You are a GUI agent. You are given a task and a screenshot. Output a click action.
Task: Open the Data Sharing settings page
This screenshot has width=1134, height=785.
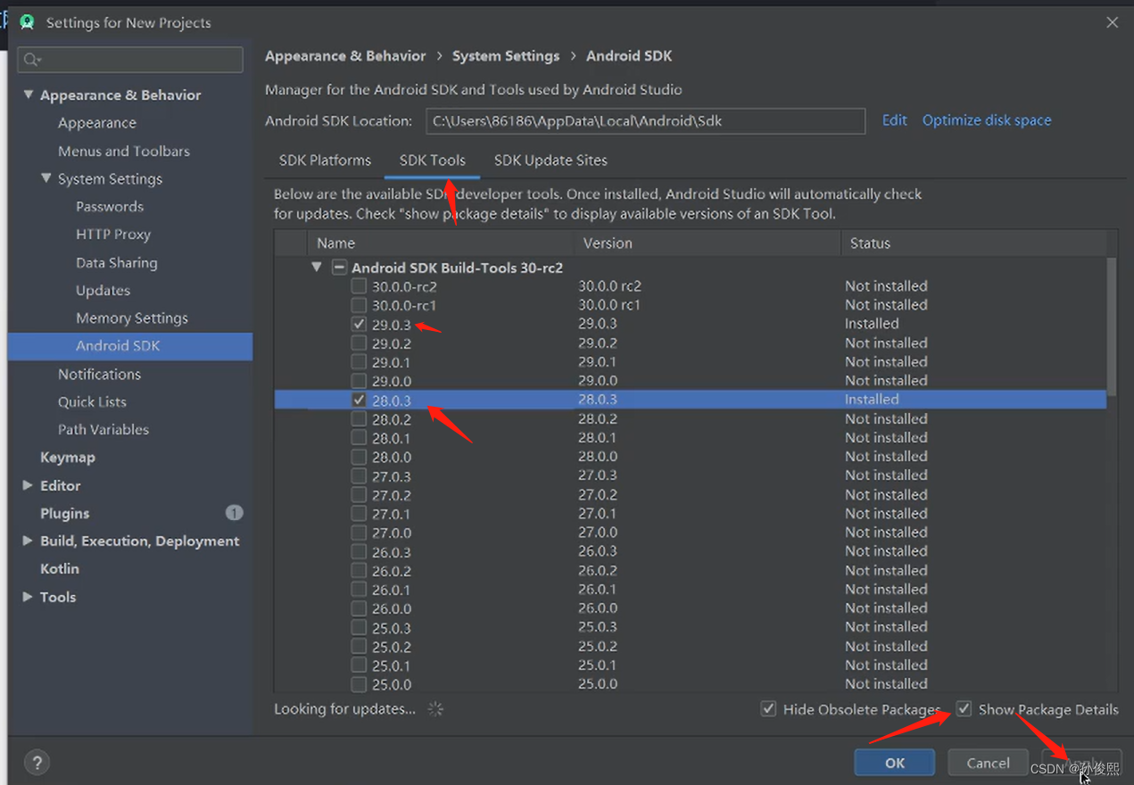pos(117,262)
